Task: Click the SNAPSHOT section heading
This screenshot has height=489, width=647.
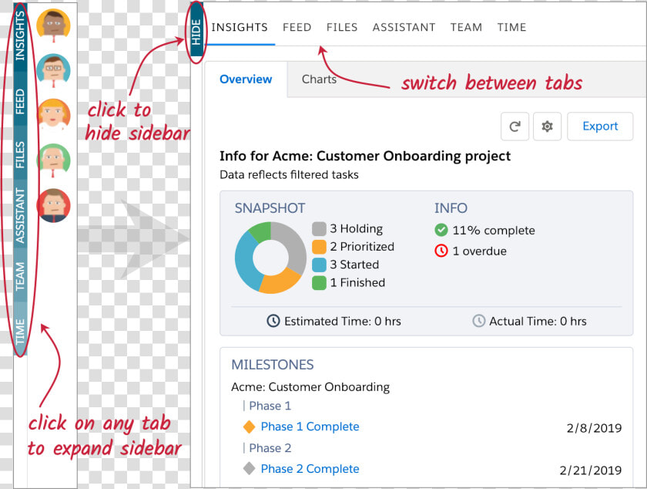Action: tap(270, 208)
